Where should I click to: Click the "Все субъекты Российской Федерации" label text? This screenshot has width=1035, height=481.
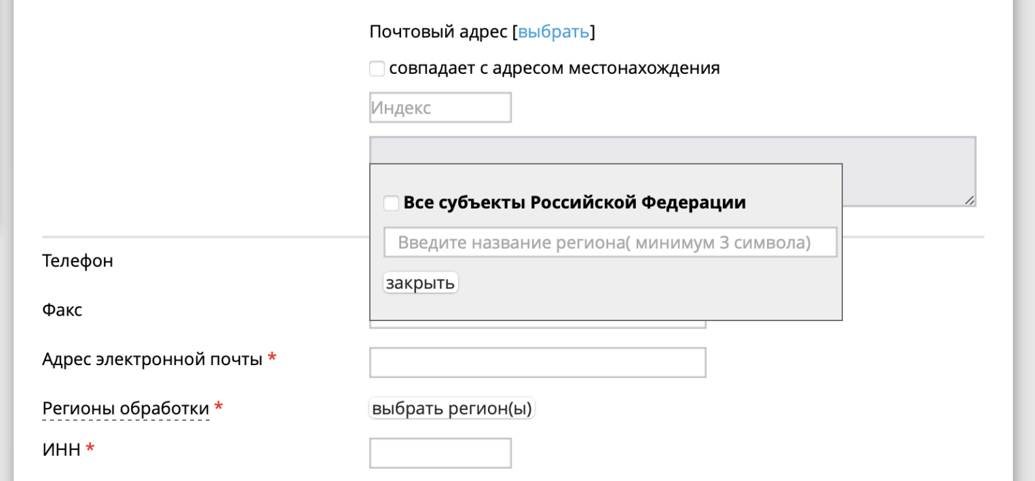[x=574, y=203]
